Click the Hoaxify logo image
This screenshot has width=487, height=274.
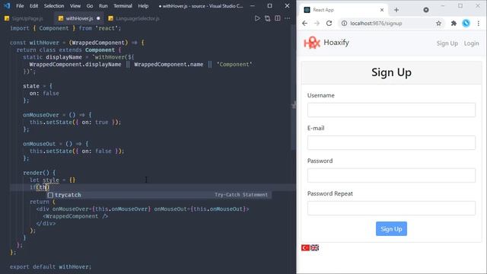point(312,43)
